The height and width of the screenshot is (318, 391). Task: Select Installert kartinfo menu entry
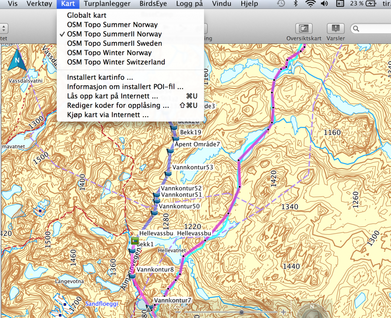pos(100,78)
